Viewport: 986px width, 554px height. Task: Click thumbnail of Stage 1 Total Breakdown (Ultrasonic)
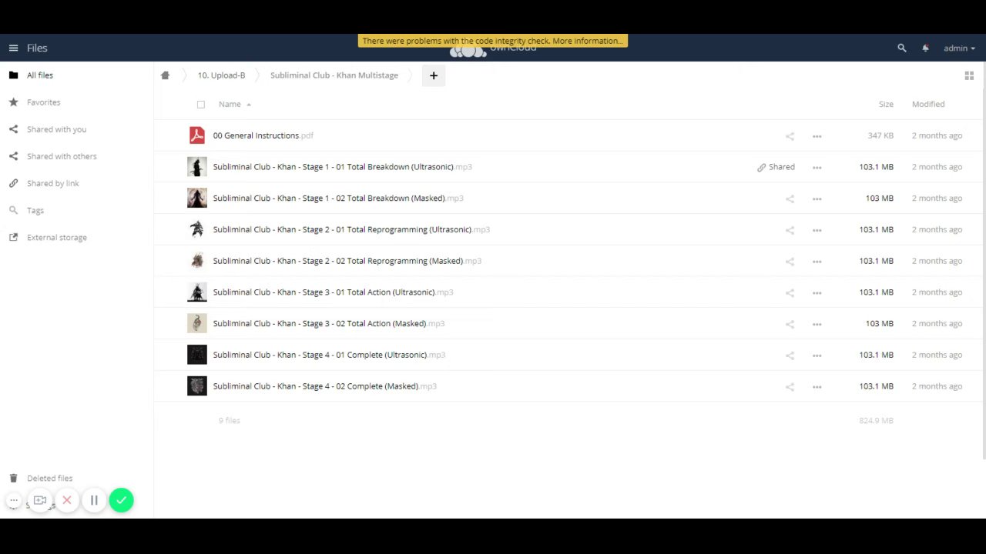[x=197, y=167]
